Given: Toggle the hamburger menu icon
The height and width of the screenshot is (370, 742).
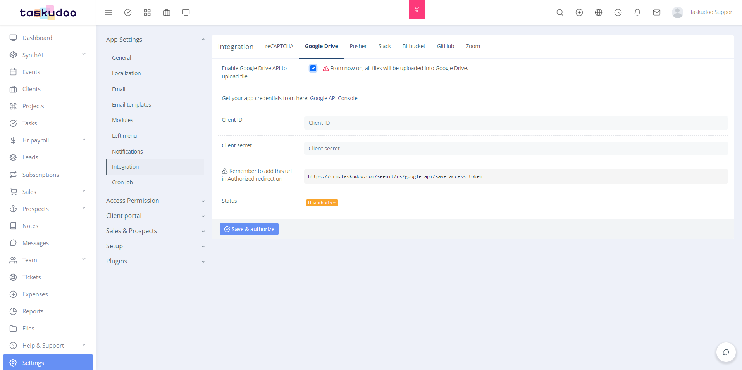Looking at the screenshot, I should click(108, 12).
